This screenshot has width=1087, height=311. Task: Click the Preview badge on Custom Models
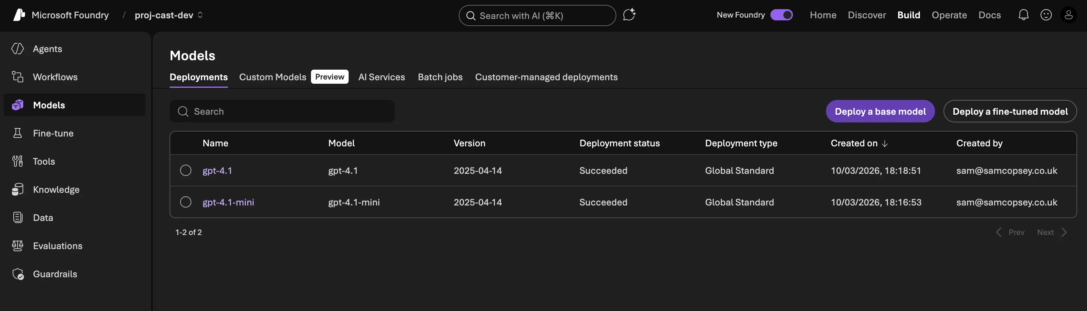tap(330, 77)
